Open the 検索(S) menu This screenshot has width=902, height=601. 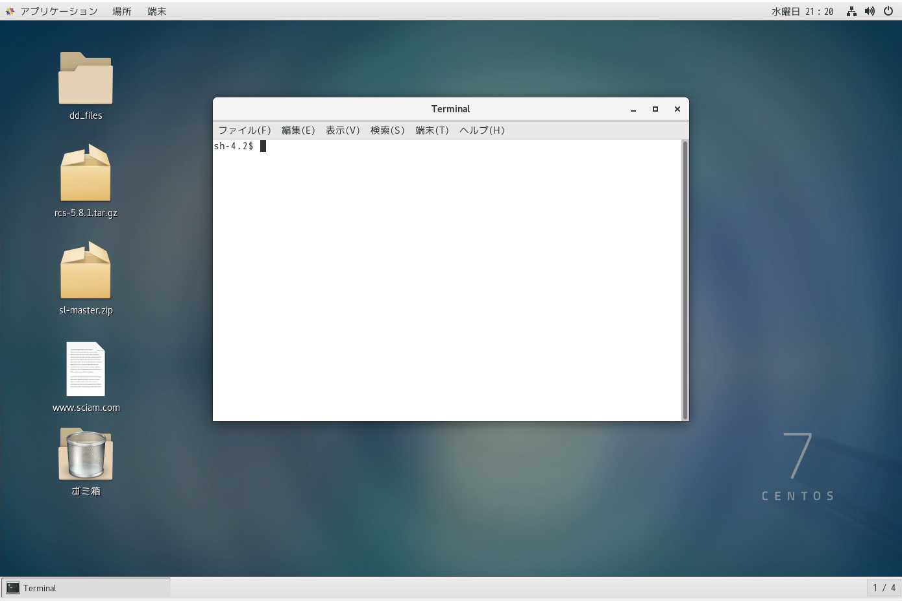point(387,130)
